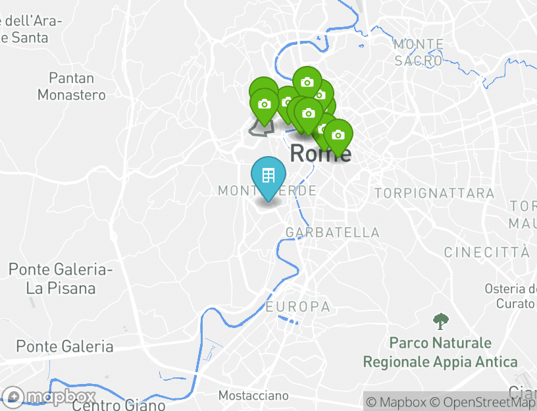Click the Europa district label
The height and width of the screenshot is (411, 537).
298,307
